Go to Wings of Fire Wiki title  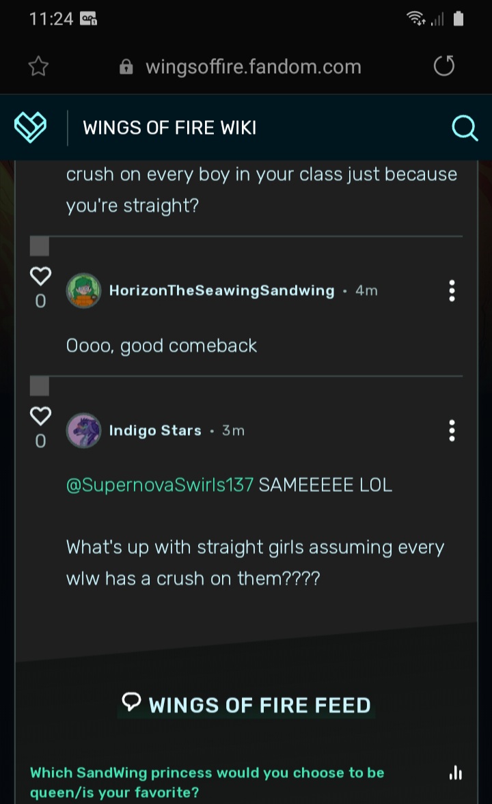[x=169, y=128]
